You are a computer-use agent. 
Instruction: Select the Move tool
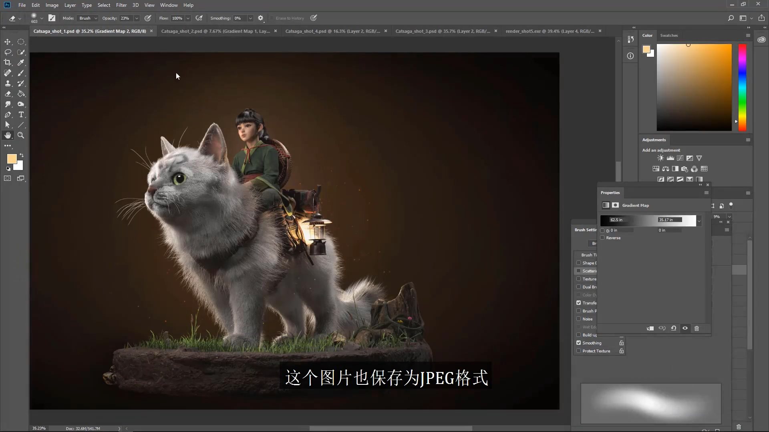coord(8,42)
